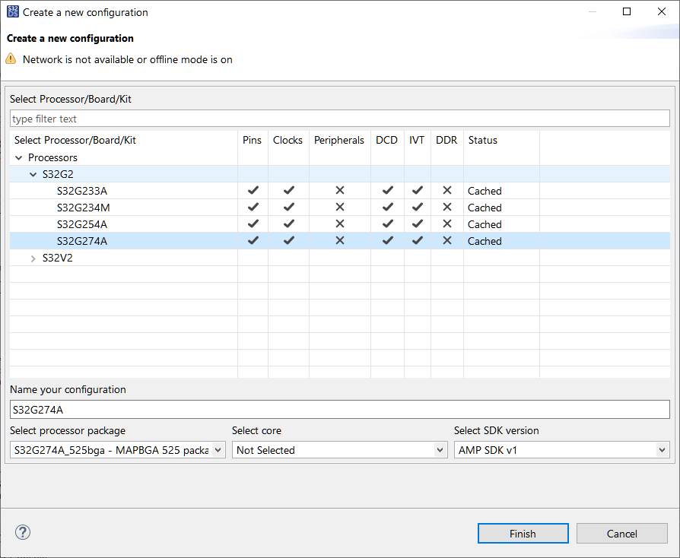Image resolution: width=680 pixels, height=558 pixels.
Task: Click the configuration name field showing S32G274A
Action: point(339,409)
